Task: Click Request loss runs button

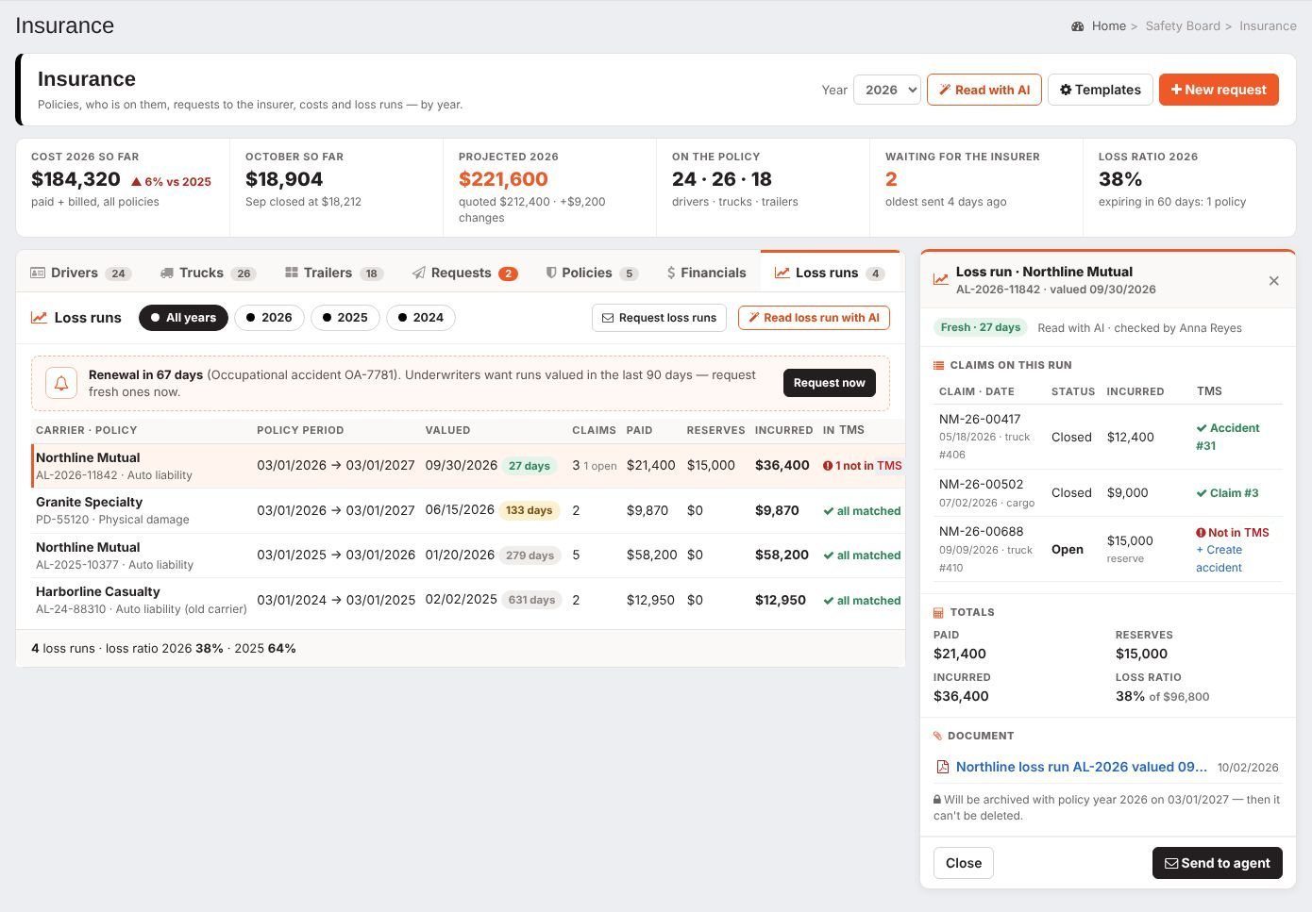Action: click(659, 318)
